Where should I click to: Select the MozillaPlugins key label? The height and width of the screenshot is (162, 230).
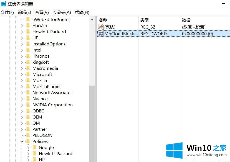click(47, 86)
